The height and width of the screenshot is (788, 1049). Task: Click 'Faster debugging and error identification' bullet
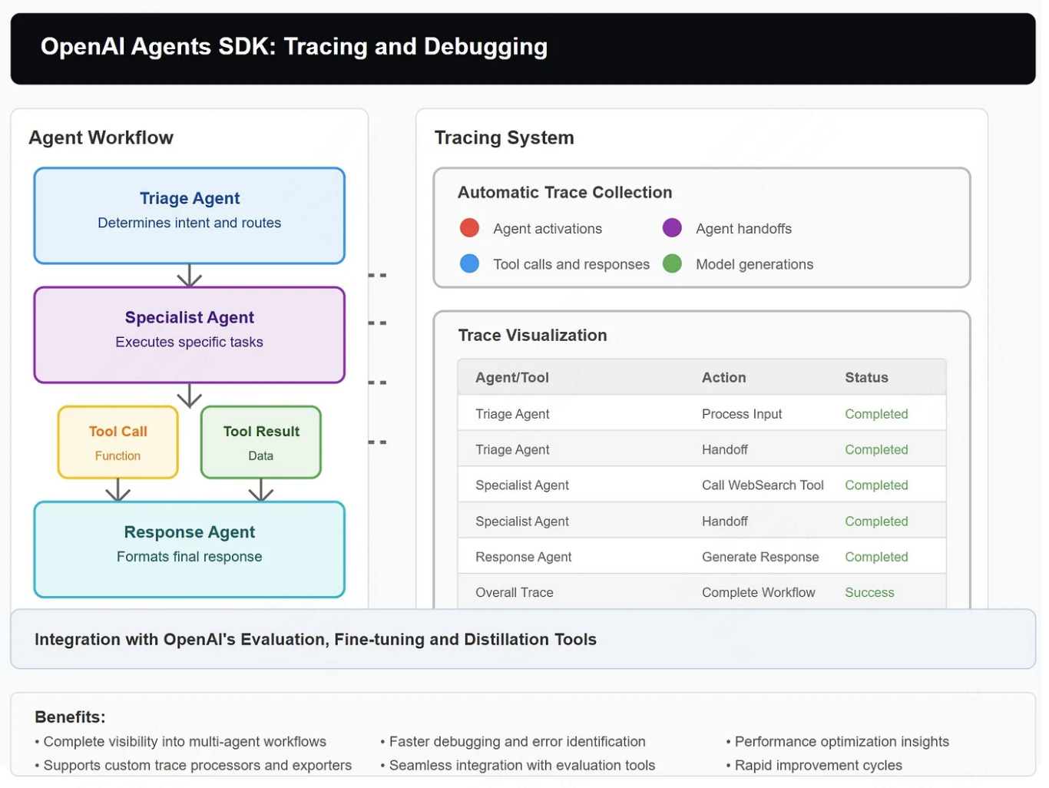pos(512,741)
